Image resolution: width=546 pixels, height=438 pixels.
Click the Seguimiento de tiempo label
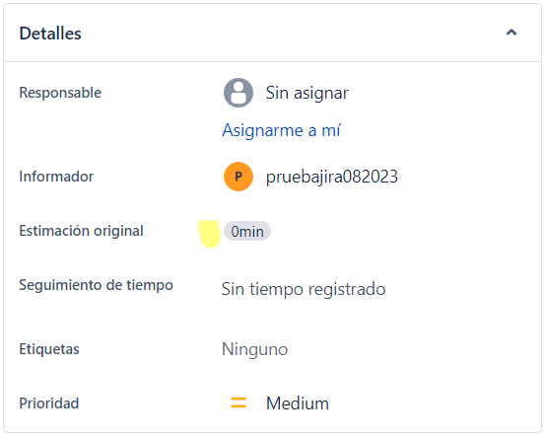[x=97, y=285]
